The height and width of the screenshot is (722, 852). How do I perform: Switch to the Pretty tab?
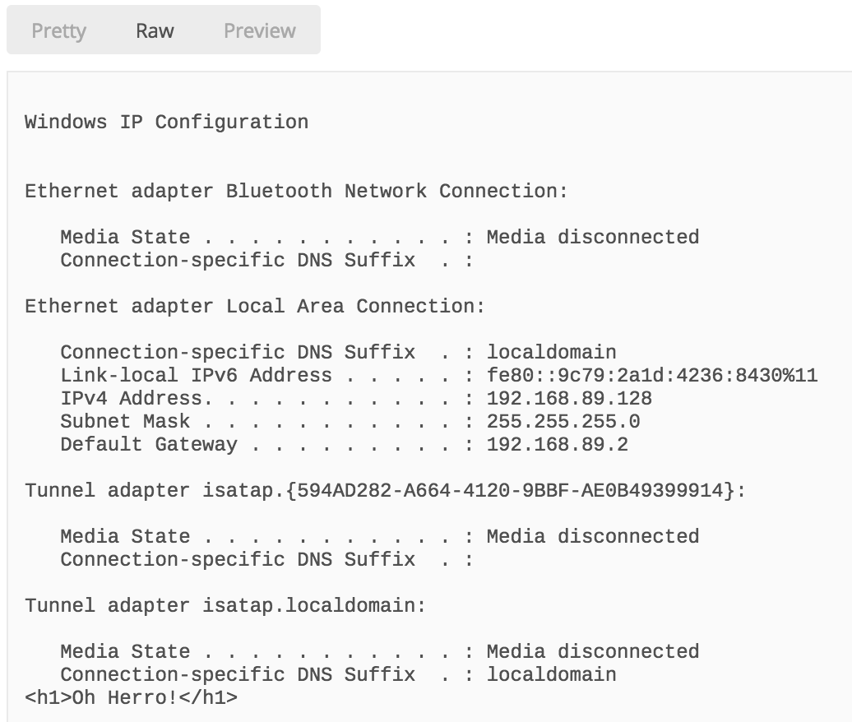tap(58, 30)
